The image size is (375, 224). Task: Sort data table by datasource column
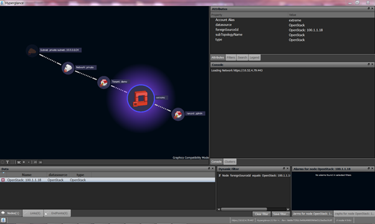[x=58, y=175]
